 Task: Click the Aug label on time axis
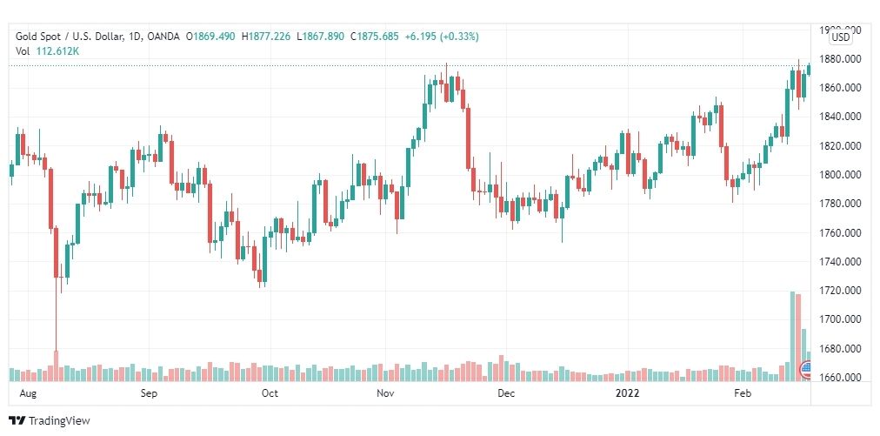click(28, 393)
